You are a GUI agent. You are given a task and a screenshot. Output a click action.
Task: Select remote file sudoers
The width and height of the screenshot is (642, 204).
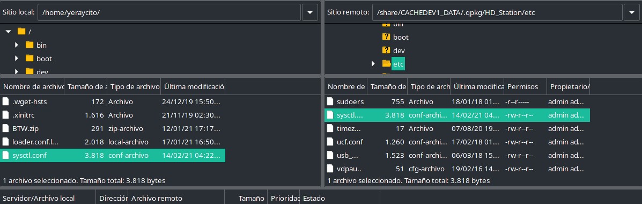[457, 101]
